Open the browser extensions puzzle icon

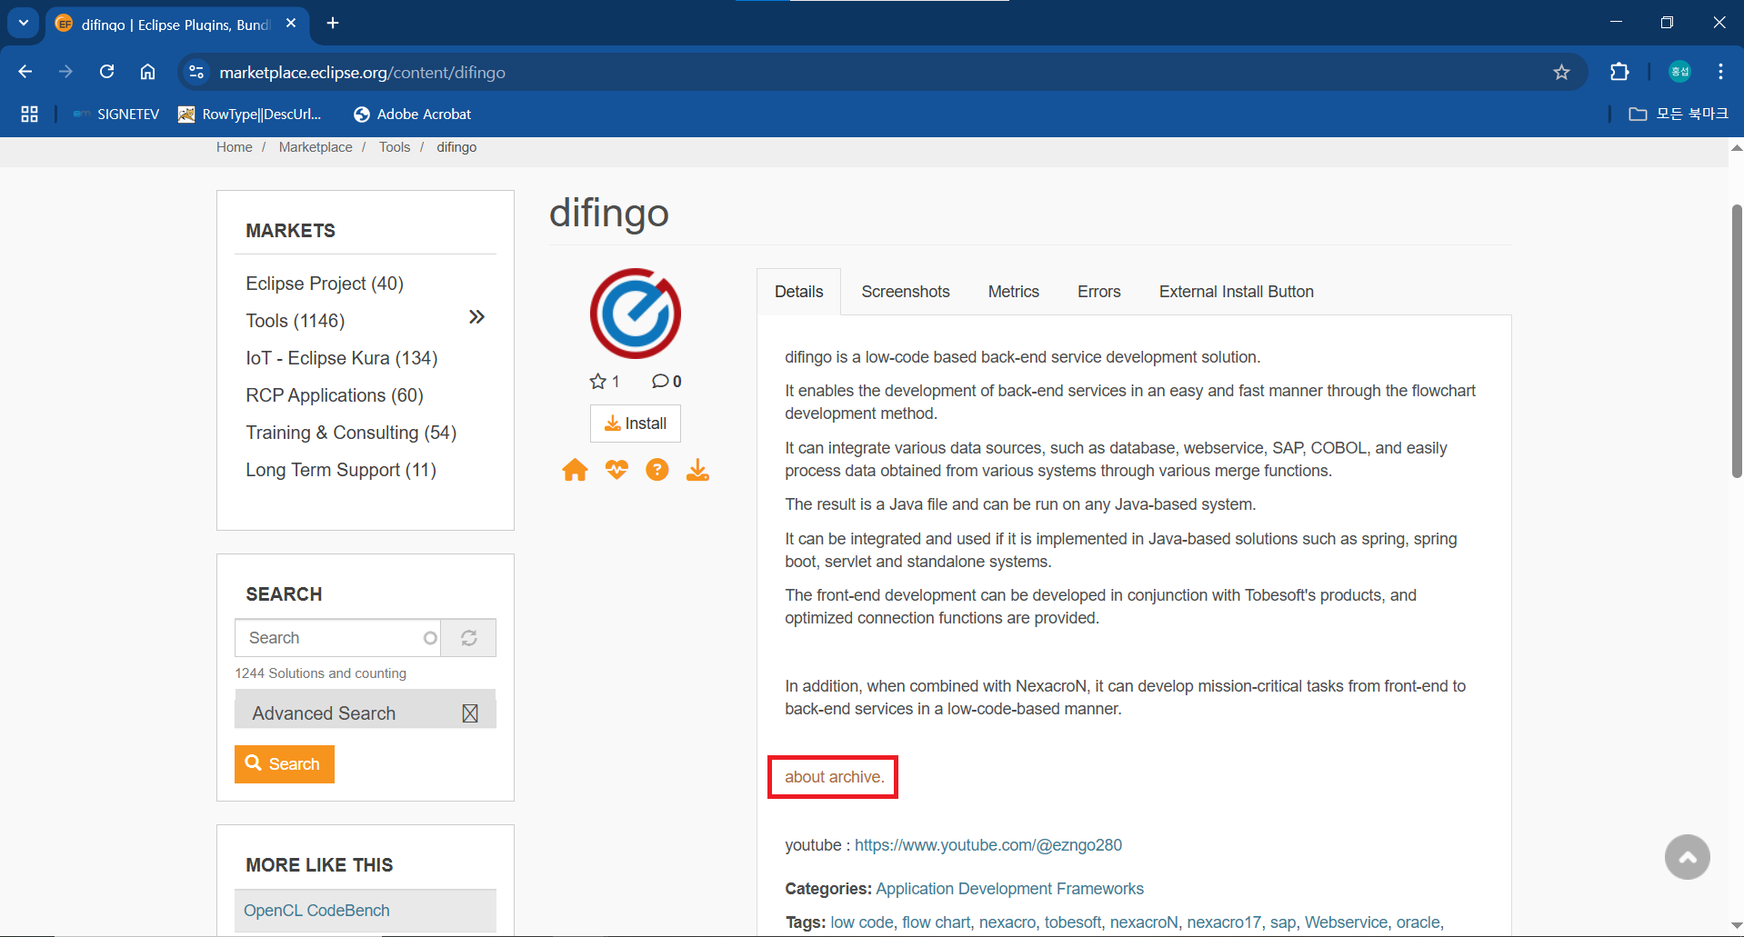point(1619,73)
